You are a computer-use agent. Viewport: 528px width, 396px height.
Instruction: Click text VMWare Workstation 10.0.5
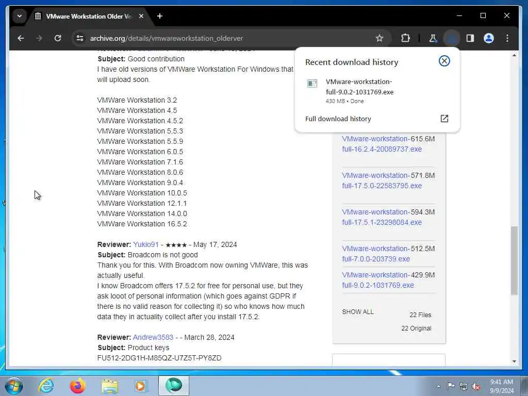142,193
